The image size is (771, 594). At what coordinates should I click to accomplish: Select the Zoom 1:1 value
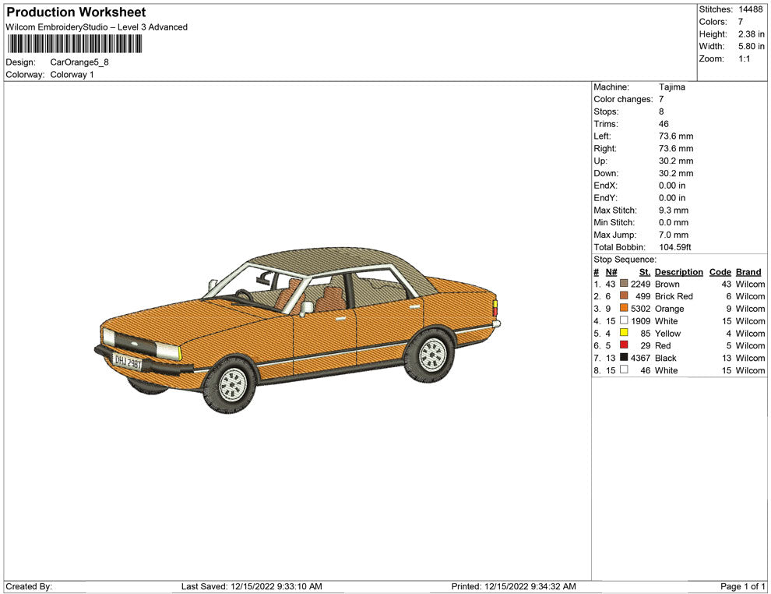744,59
